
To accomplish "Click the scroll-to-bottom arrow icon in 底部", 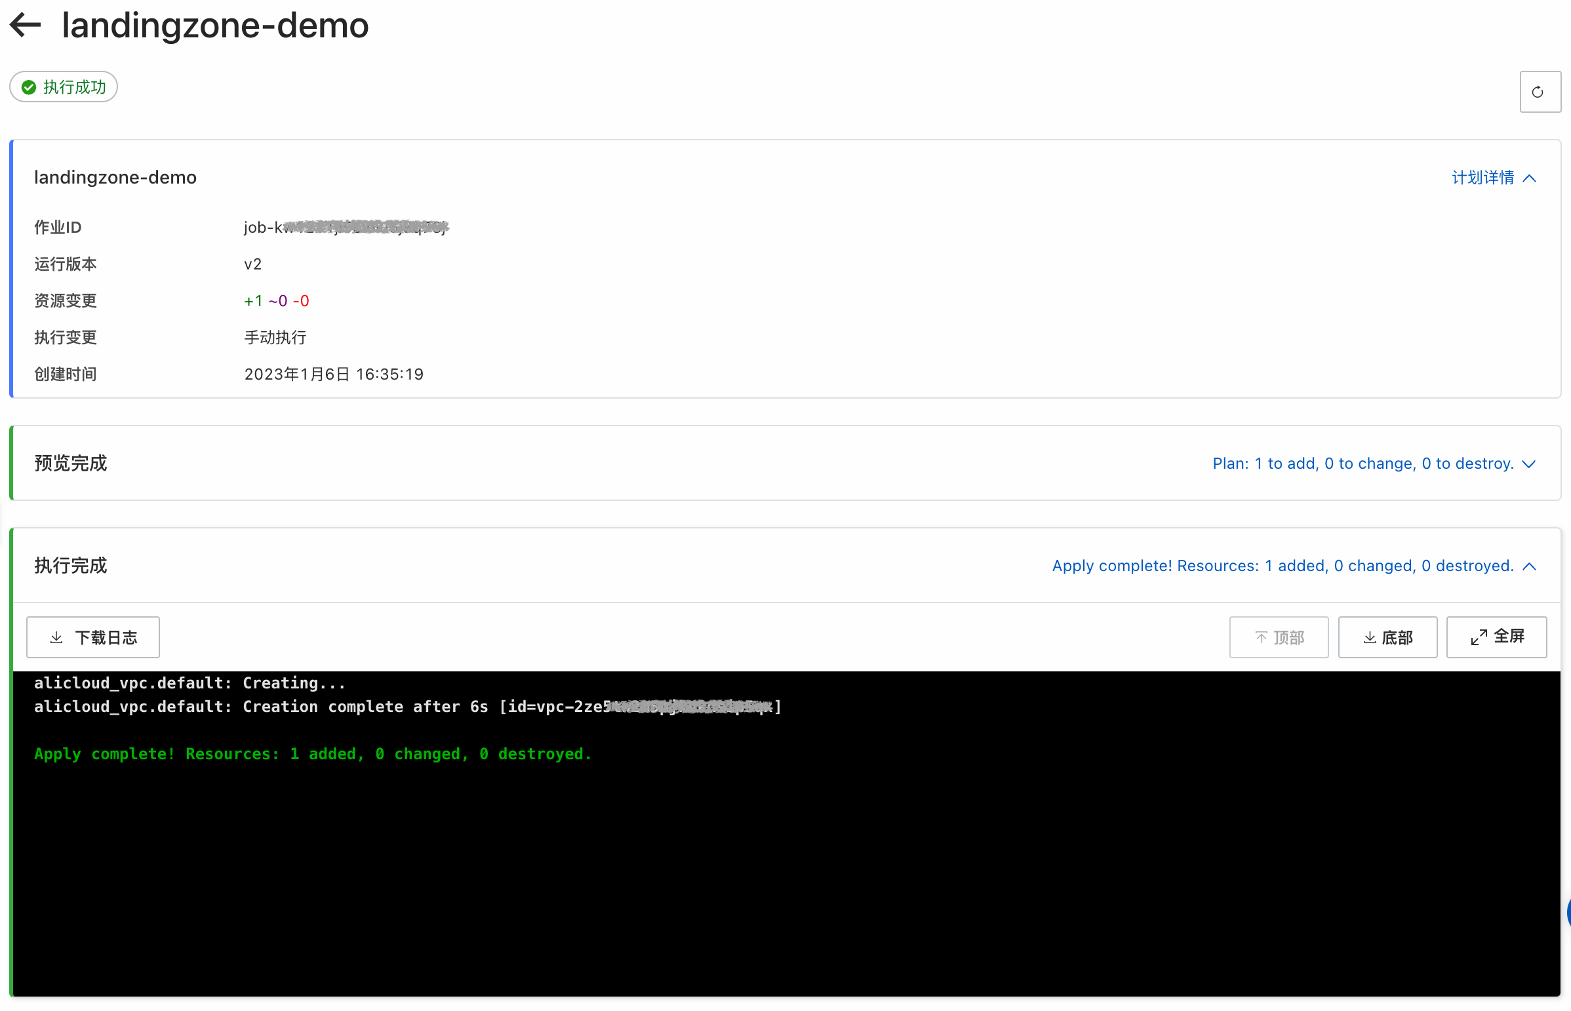I will 1370,637.
